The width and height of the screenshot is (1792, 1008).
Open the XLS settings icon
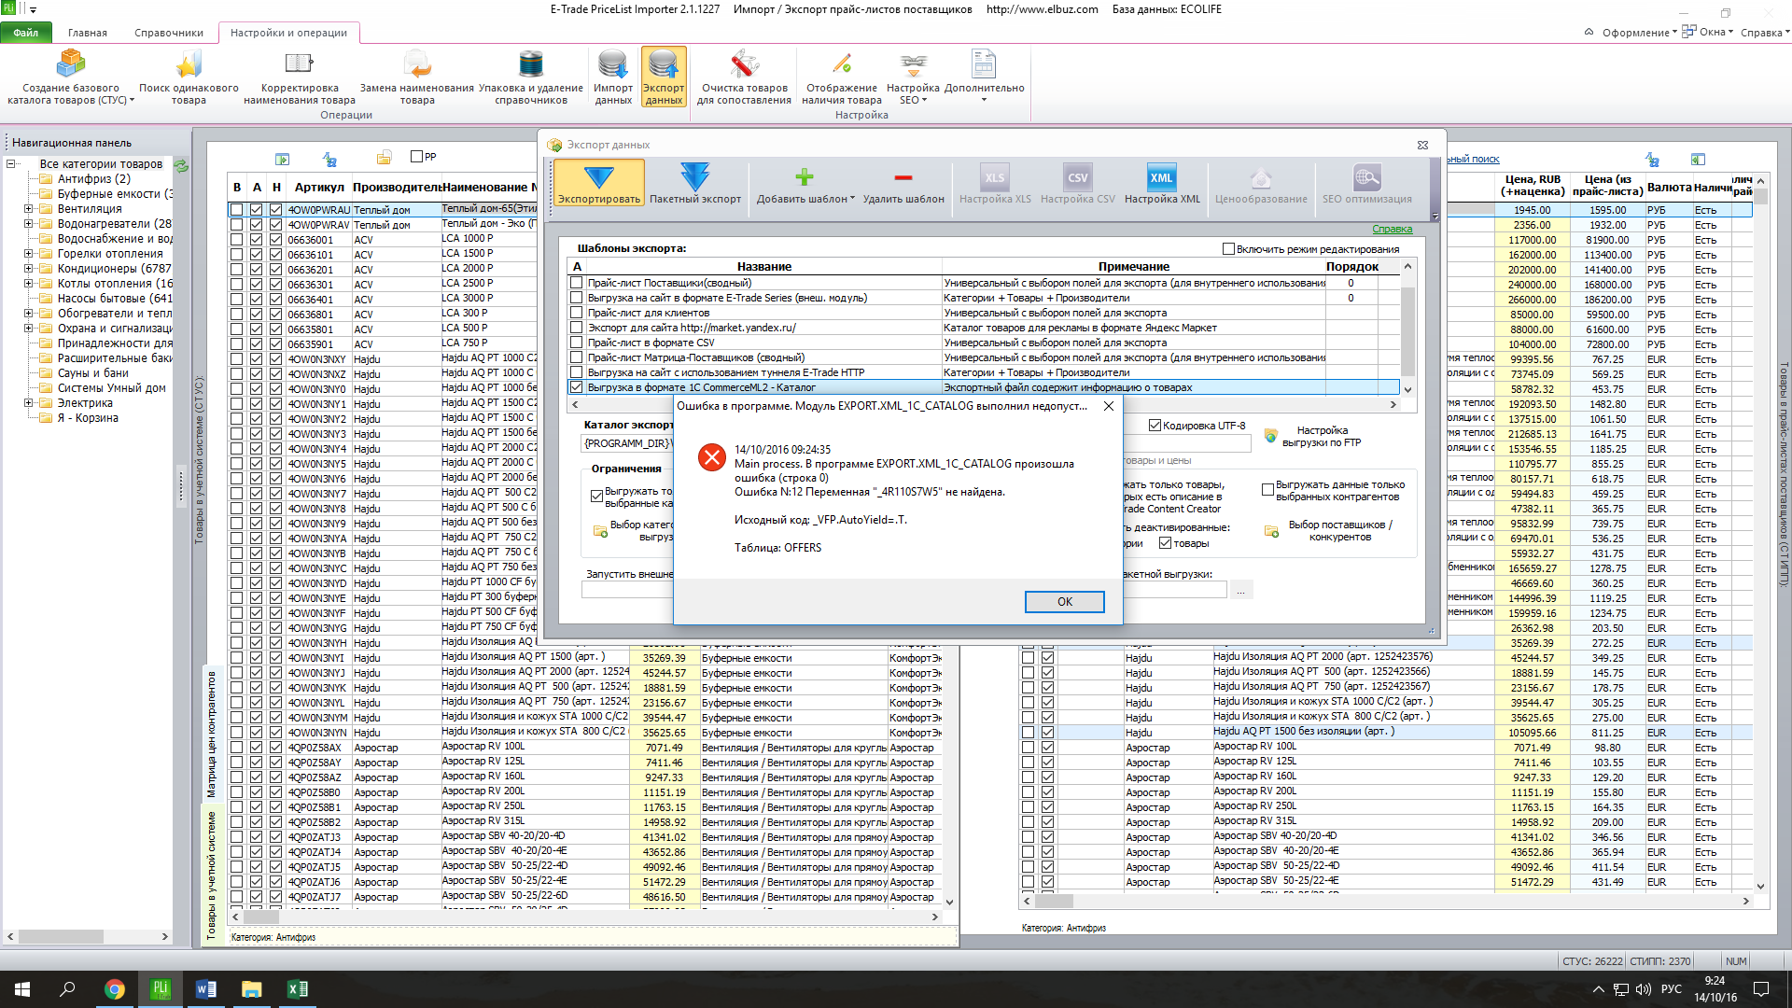click(x=995, y=177)
